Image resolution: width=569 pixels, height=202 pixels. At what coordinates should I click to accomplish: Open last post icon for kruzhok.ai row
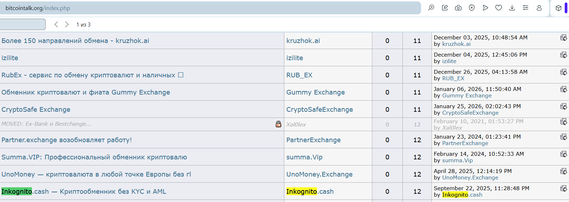(x=564, y=38)
